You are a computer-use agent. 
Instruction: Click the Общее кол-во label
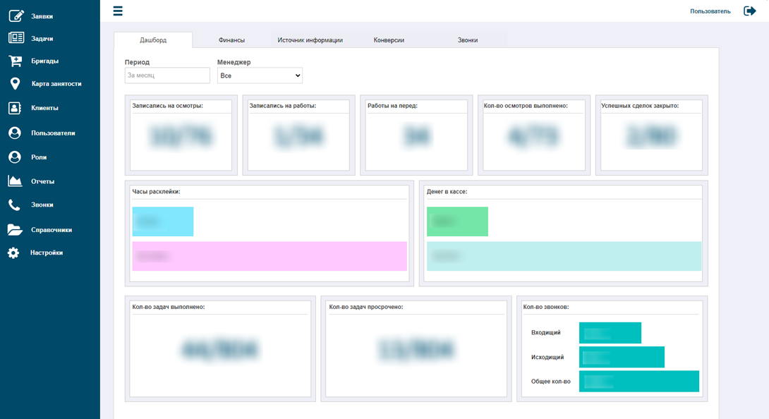point(551,381)
